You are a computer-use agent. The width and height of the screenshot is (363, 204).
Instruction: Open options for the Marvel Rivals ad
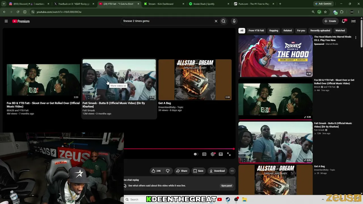(x=356, y=37)
